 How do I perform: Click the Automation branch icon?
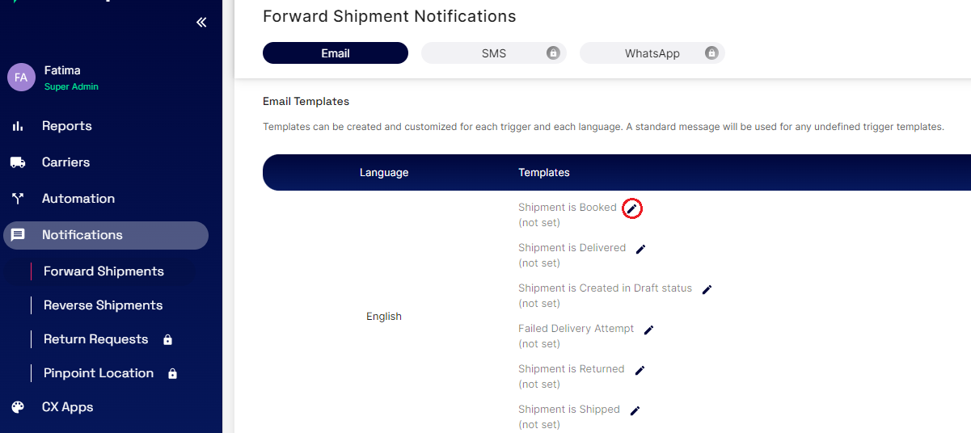coord(18,199)
